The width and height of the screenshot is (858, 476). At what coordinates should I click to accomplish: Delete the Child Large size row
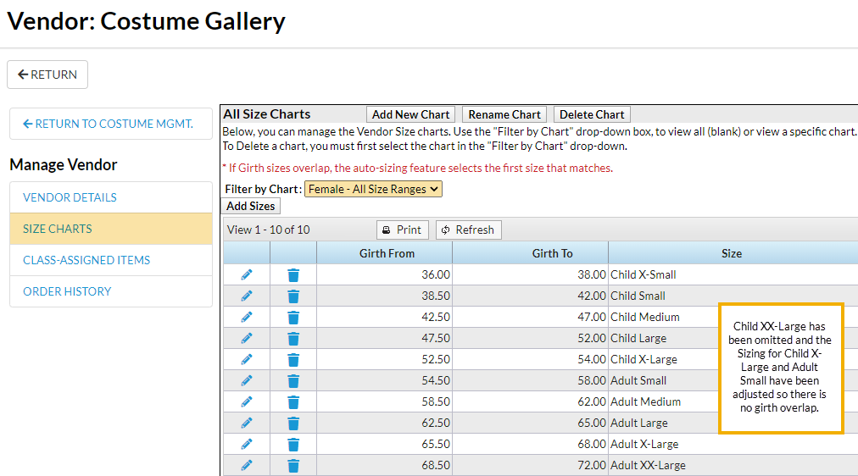click(293, 339)
